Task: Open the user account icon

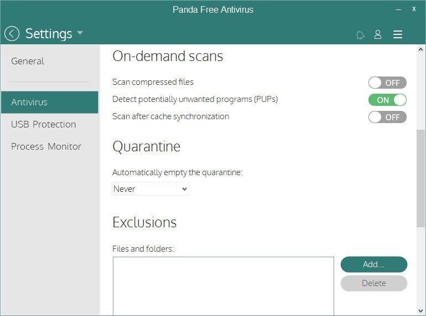Action: (378, 34)
